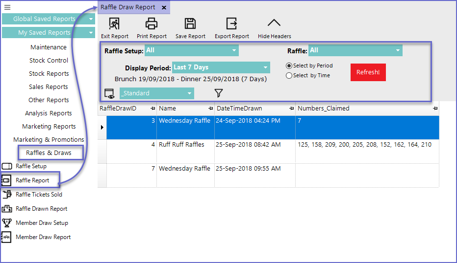
Task: Expand the Raffle Setup dropdown
Action: (234, 50)
